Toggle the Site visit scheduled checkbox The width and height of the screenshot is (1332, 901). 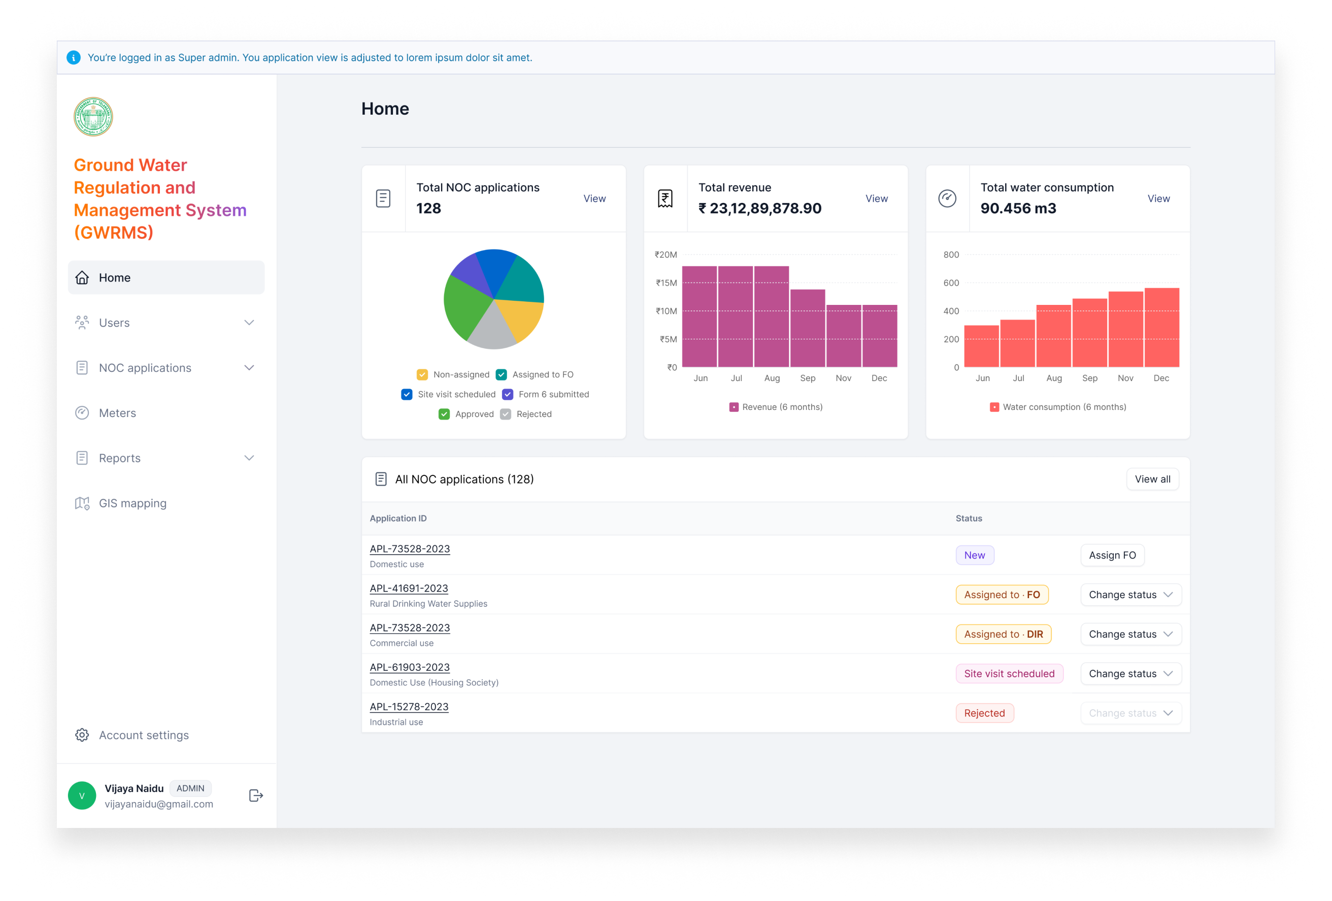(407, 394)
